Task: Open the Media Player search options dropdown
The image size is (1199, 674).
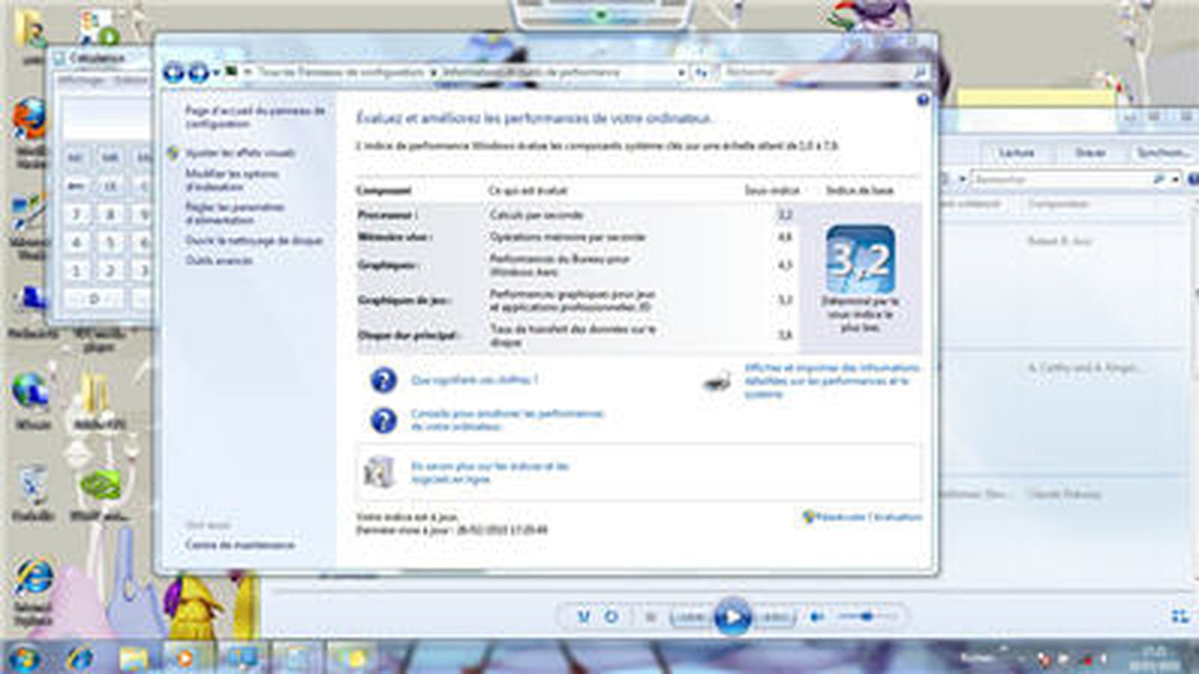Action: click(x=1176, y=179)
